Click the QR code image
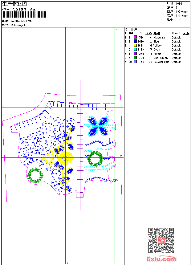 tap(161, 240)
